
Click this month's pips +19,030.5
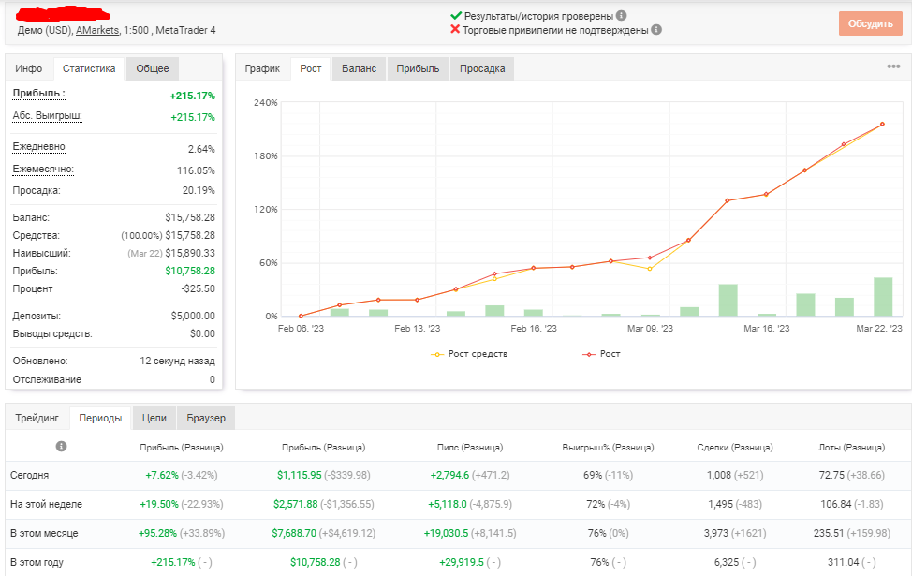pyautogui.click(x=446, y=534)
